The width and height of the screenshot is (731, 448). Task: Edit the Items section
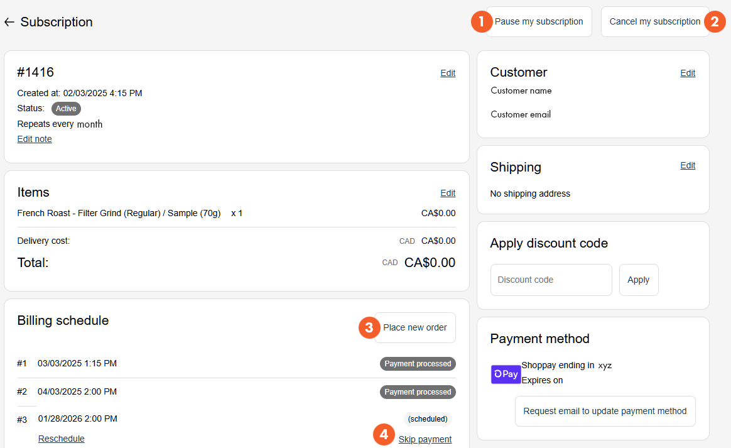tap(448, 193)
